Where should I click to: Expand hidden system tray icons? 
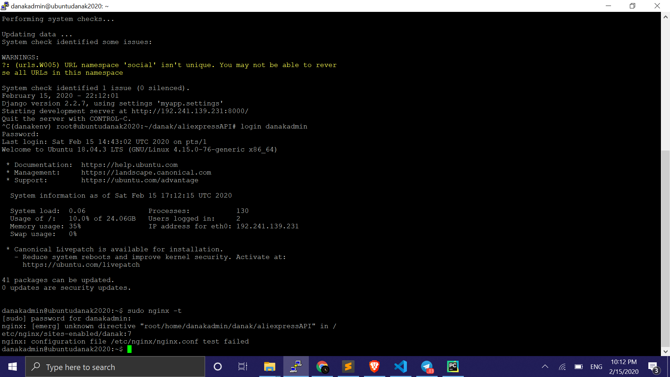[x=545, y=367]
